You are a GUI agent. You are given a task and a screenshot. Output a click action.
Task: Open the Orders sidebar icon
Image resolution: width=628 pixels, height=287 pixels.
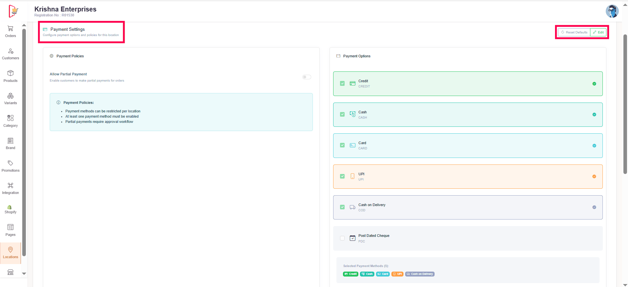10,29
